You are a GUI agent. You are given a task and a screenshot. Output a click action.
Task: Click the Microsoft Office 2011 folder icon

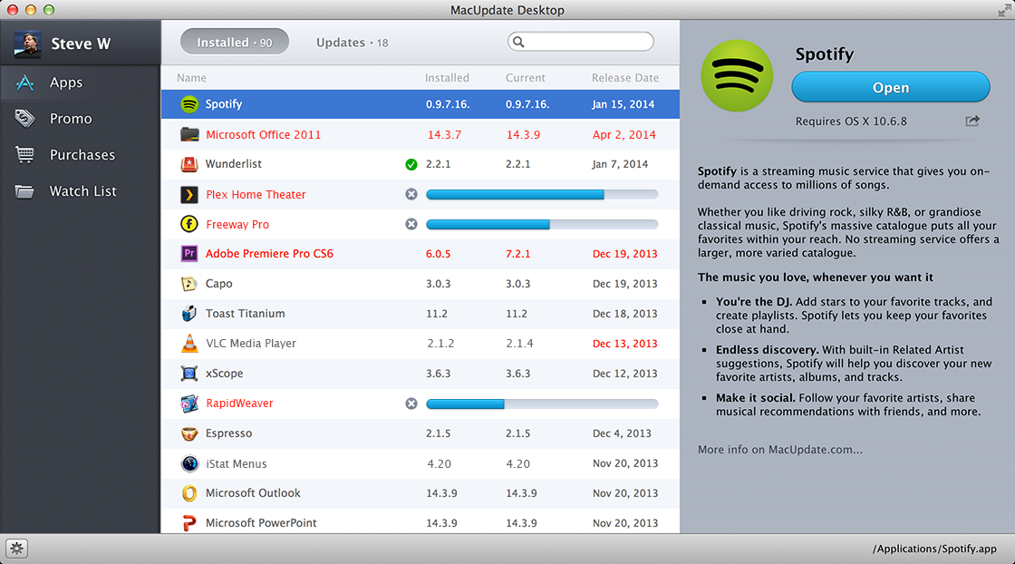[x=189, y=135]
